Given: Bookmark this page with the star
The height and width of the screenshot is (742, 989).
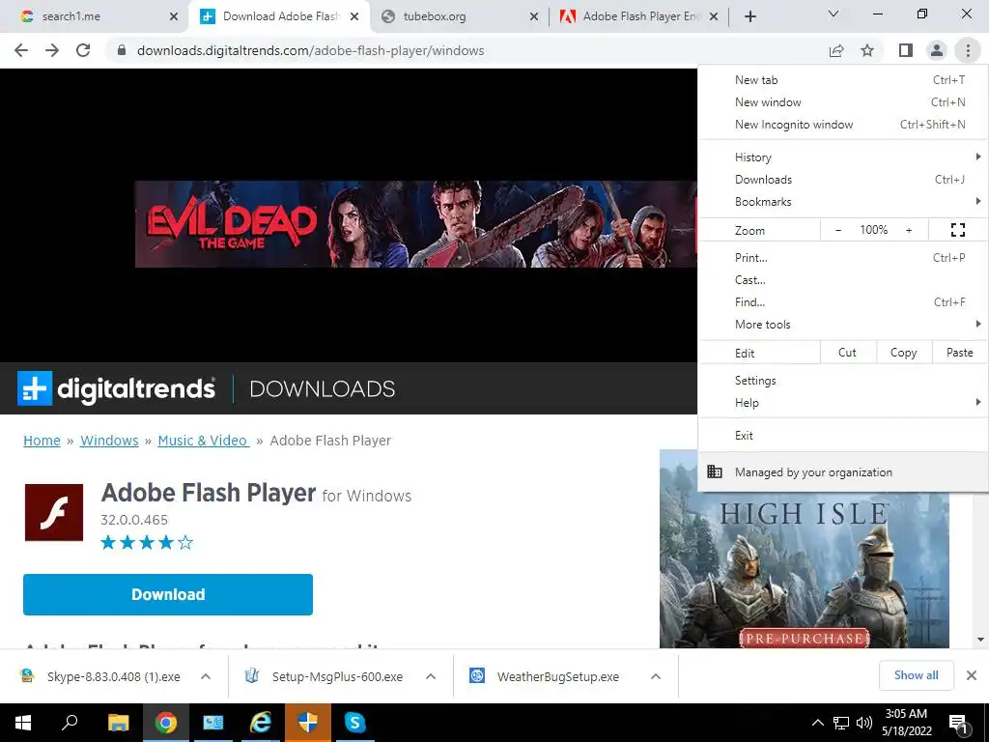Looking at the screenshot, I should [868, 50].
